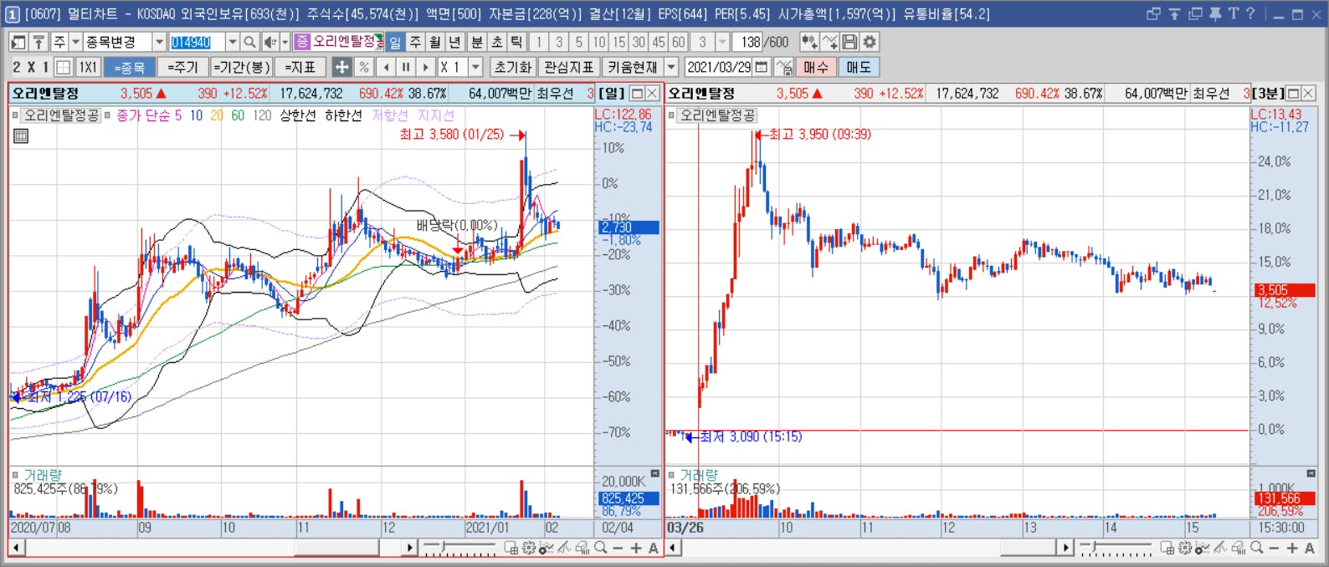The image size is (1329, 567).
Task: Close the right 3-minute chart pane
Action: click(1308, 93)
